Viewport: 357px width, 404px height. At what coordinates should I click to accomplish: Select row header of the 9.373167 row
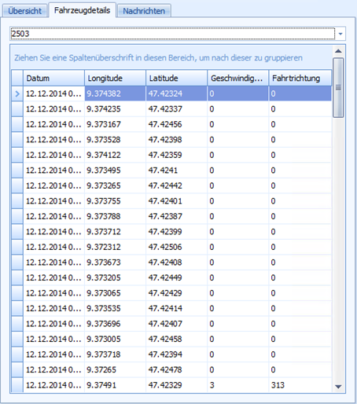point(17,124)
